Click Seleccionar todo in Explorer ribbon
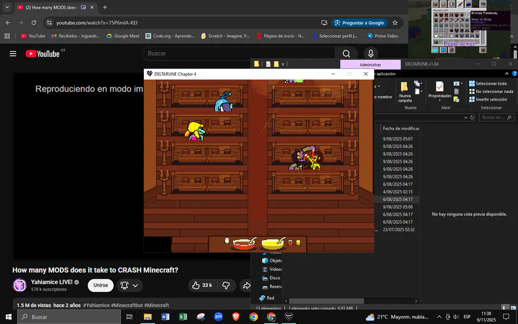Viewport: 518px width, 324px height. point(487,83)
